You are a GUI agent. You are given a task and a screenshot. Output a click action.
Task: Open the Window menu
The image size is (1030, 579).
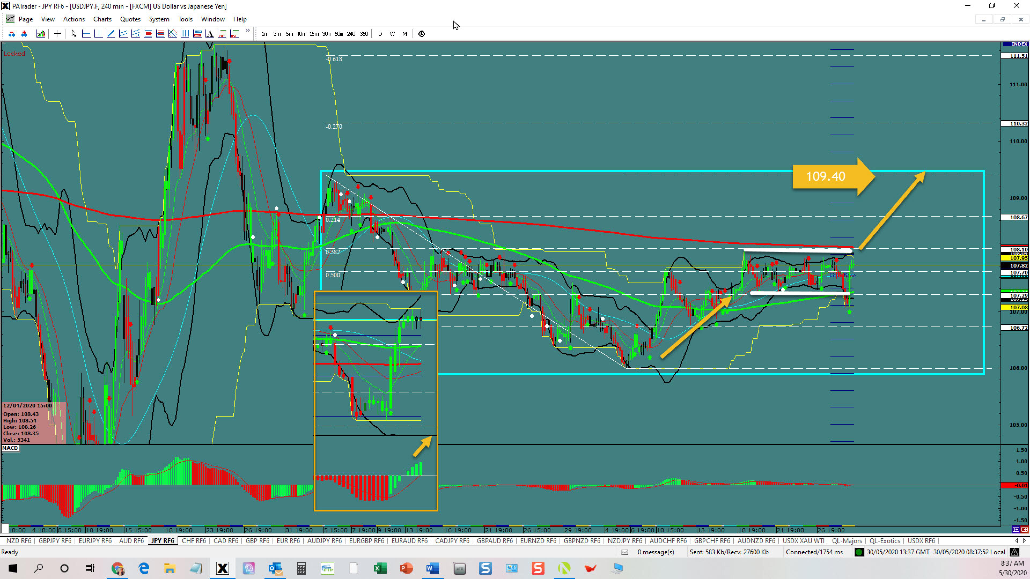click(x=213, y=19)
